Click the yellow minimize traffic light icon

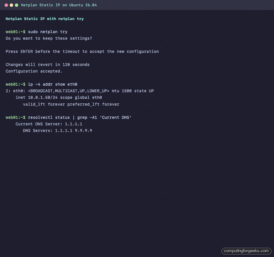click(x=11, y=5)
